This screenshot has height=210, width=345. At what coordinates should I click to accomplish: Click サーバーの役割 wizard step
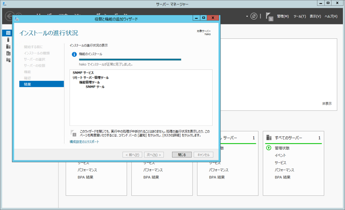click(34, 66)
